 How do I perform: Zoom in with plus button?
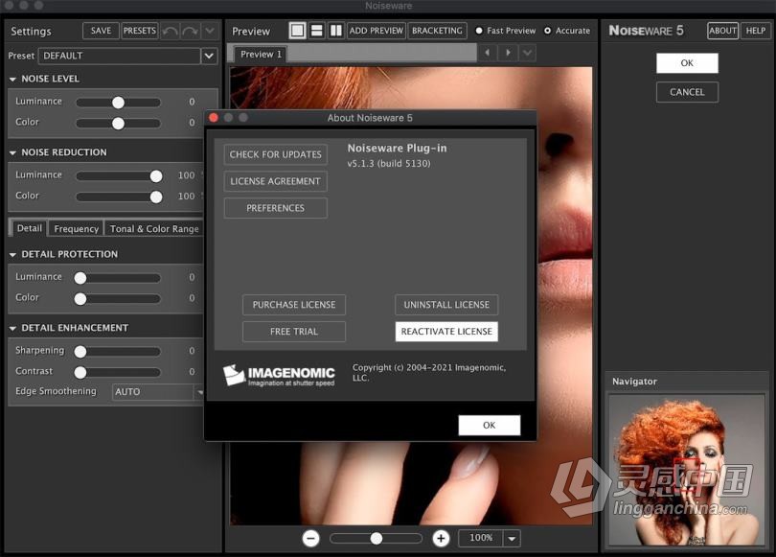click(441, 538)
